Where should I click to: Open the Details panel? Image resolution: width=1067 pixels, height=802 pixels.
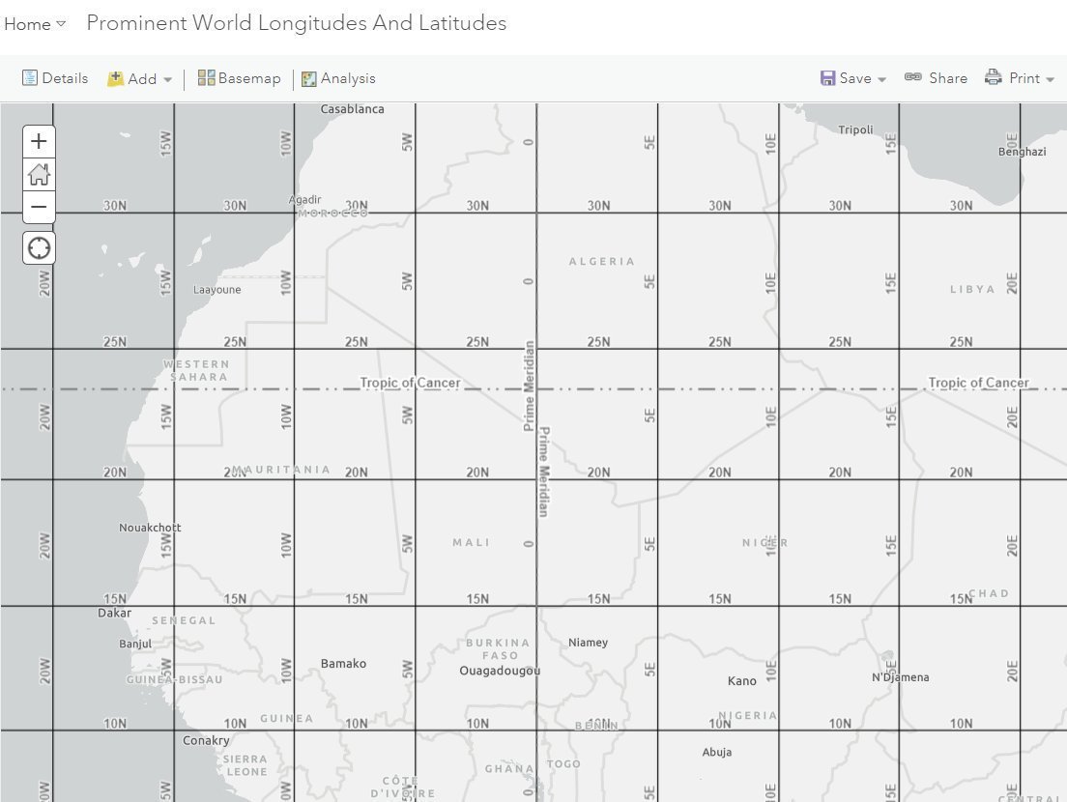click(55, 78)
